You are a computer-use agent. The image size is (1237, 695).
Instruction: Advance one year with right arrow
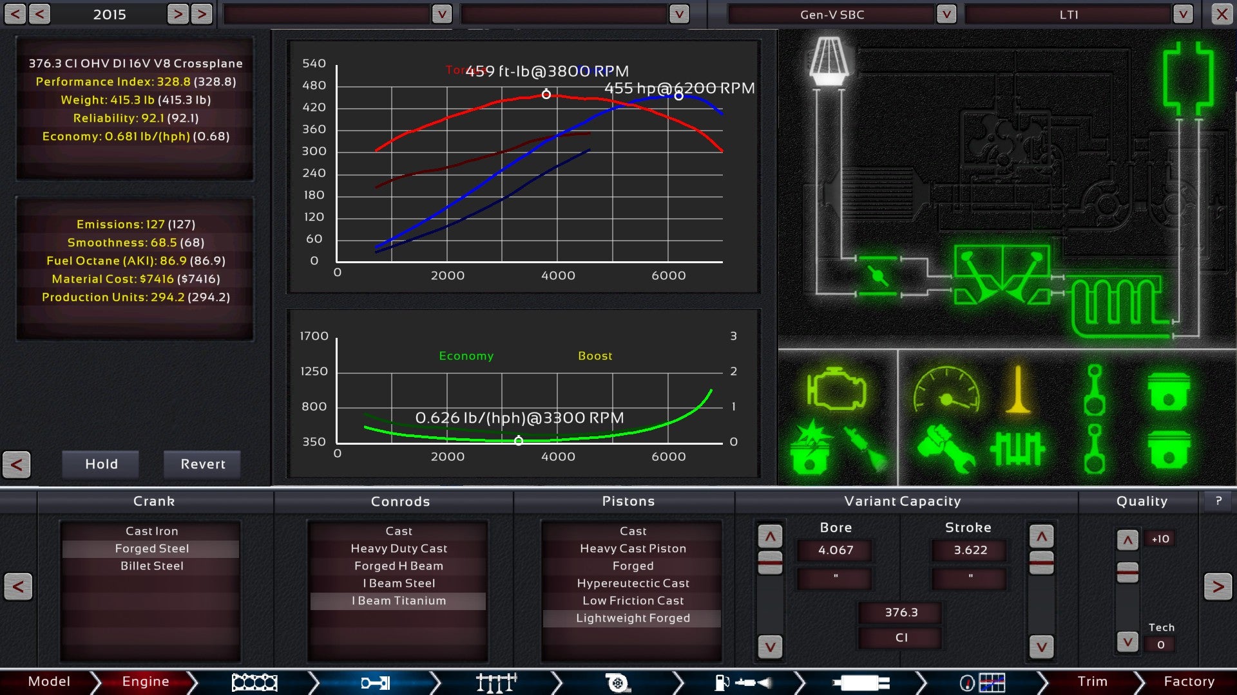click(178, 14)
